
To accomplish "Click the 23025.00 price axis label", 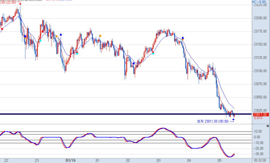I will pyautogui.click(x=260, y=110).
